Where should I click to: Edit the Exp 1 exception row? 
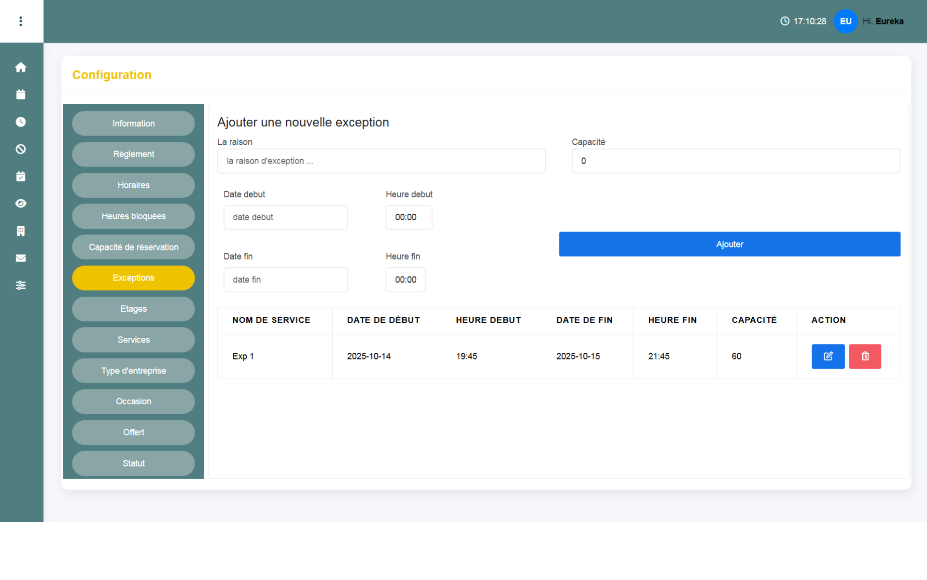click(x=828, y=357)
